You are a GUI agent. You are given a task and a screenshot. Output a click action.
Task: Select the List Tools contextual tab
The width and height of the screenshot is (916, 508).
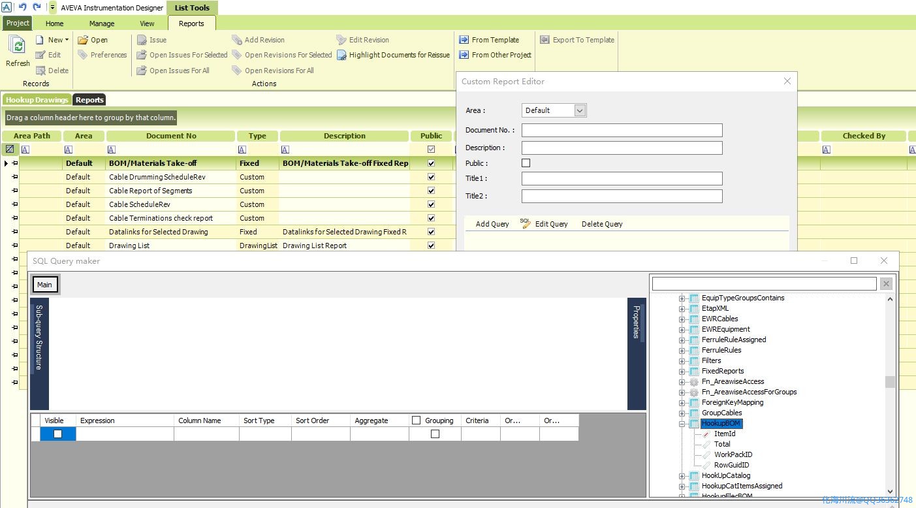coord(192,8)
